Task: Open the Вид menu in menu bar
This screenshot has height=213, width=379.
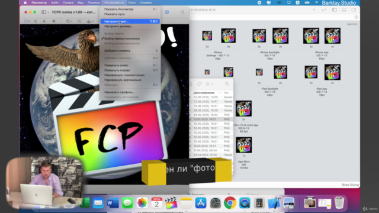Action: coord(81,2)
